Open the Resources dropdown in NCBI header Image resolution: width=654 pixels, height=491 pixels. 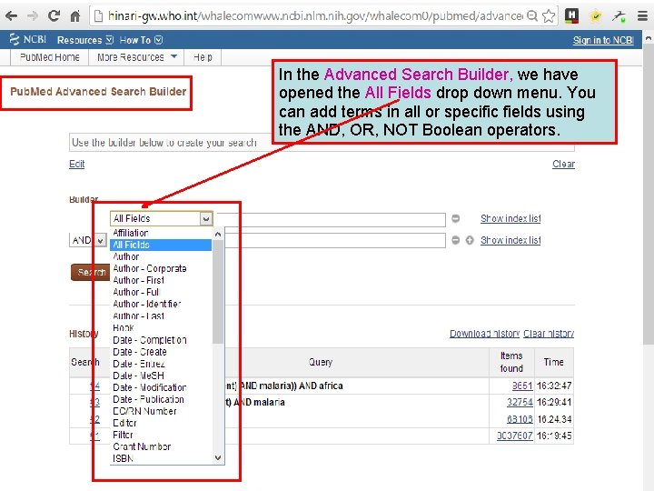(x=84, y=40)
